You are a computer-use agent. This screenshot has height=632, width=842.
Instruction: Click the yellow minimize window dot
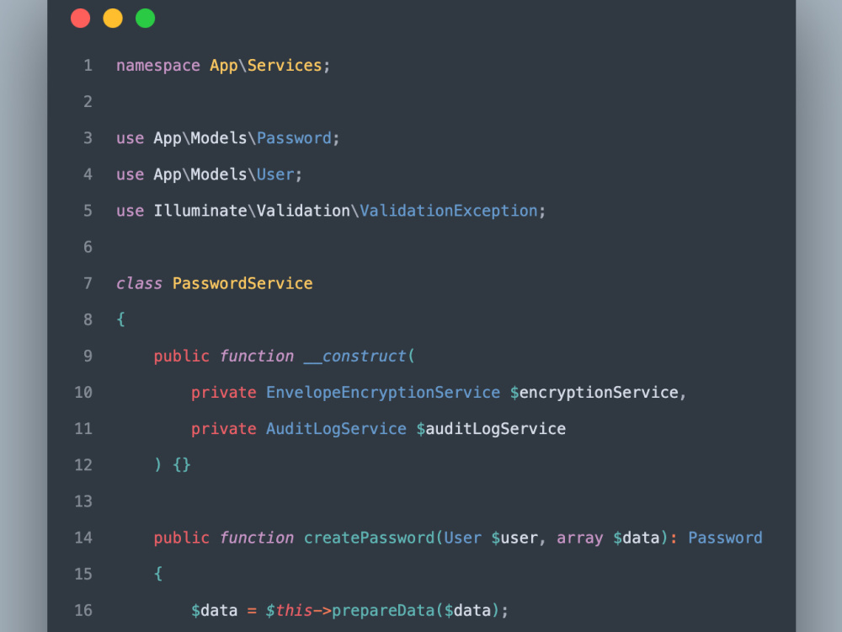[113, 19]
